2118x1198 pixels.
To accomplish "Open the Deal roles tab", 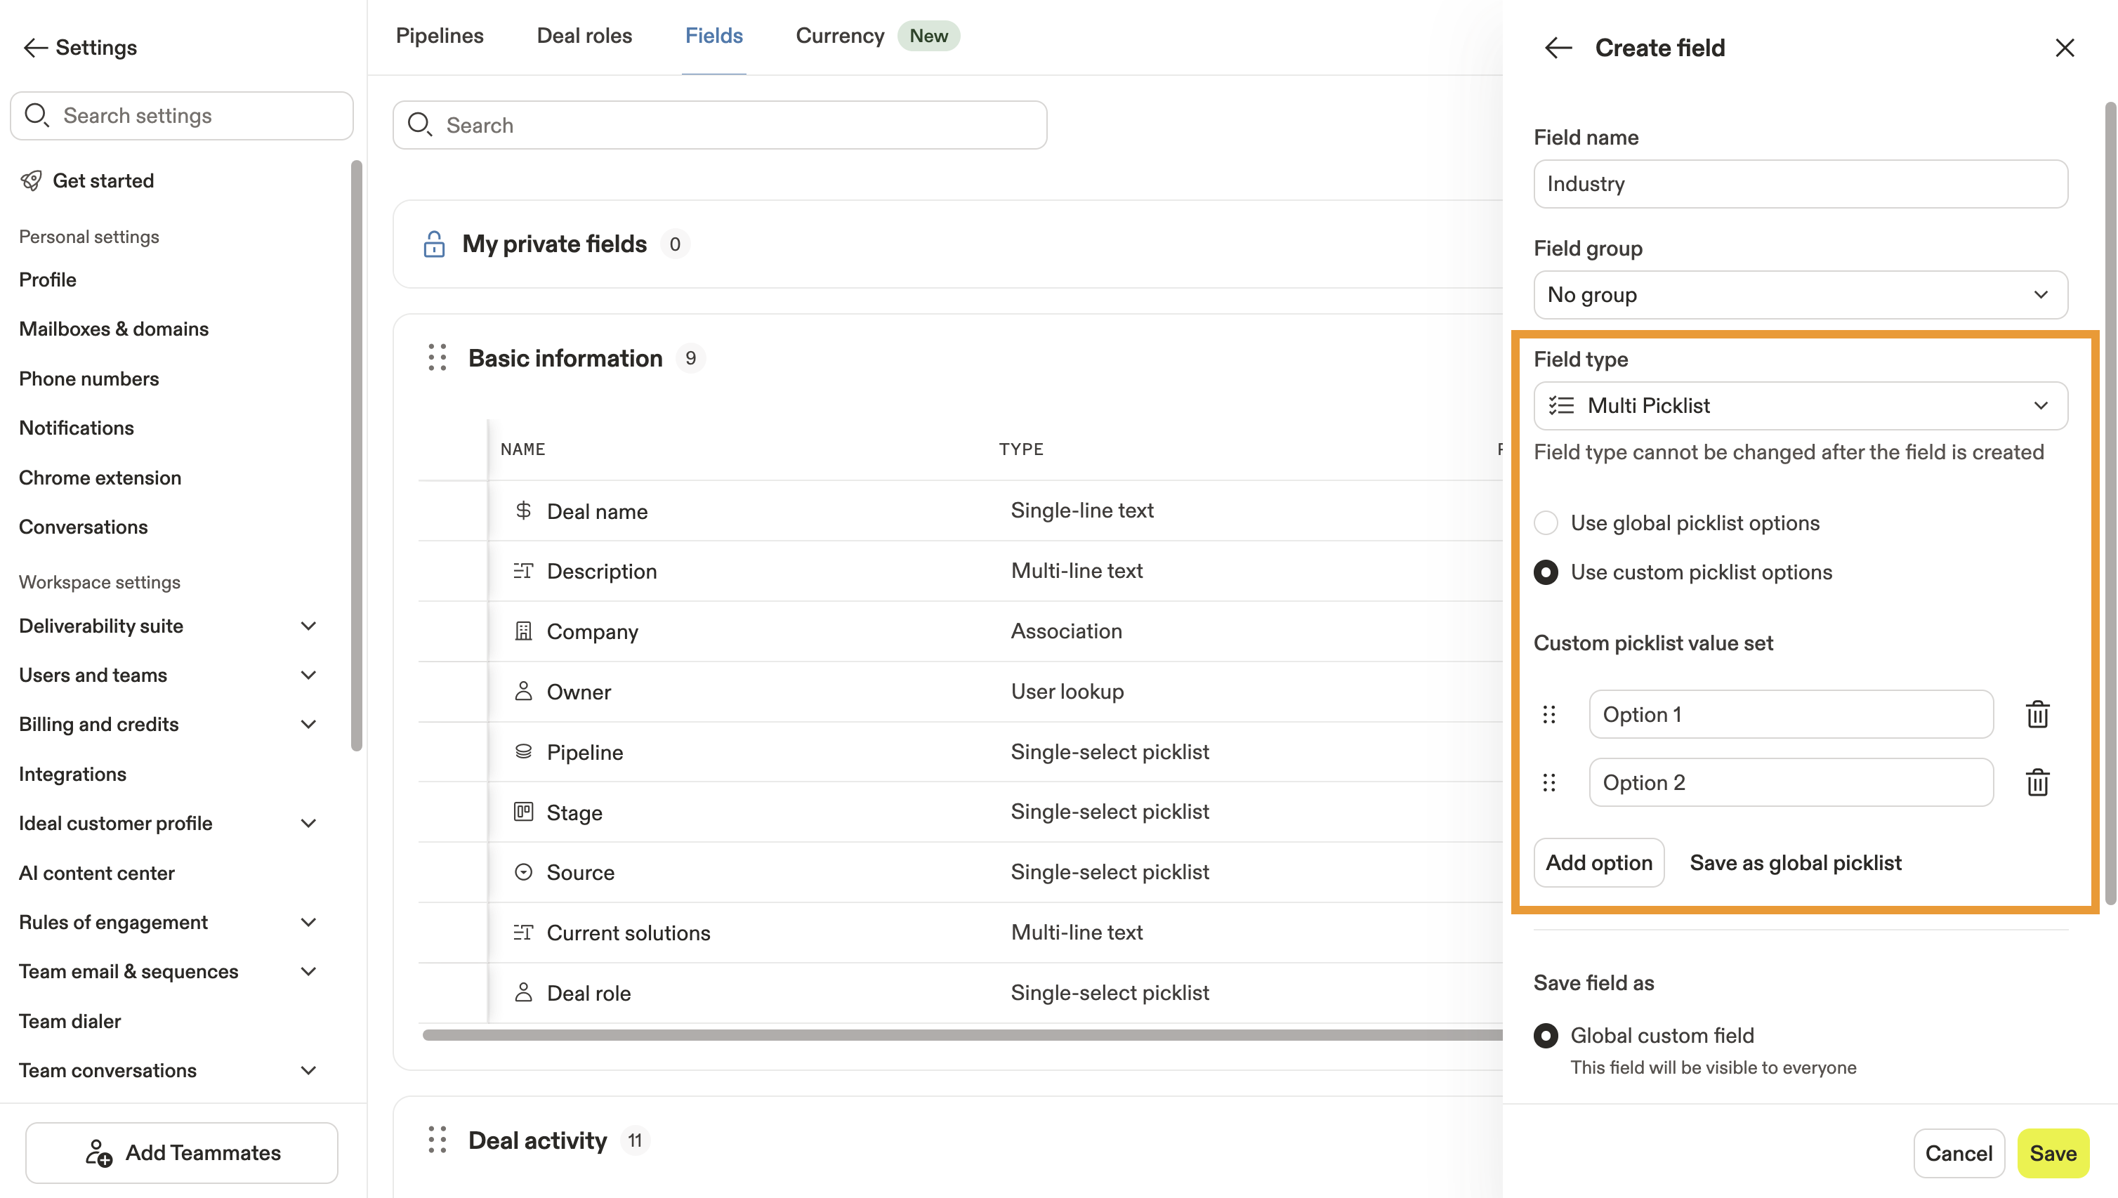I will pos(584,37).
